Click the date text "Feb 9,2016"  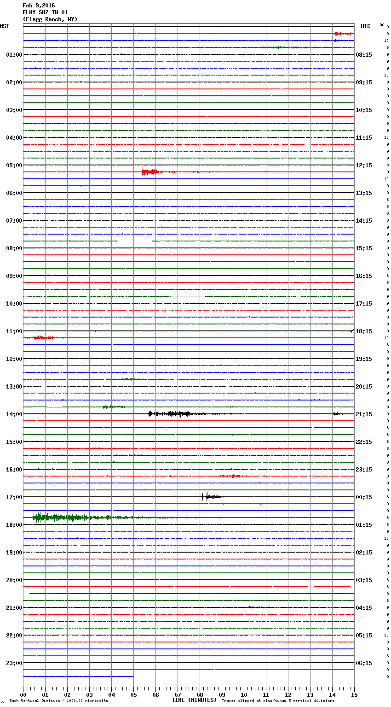pyautogui.click(x=39, y=6)
